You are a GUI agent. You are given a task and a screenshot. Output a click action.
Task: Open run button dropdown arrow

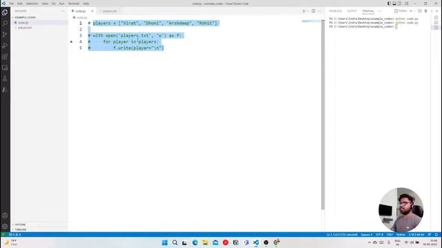tap(307, 11)
